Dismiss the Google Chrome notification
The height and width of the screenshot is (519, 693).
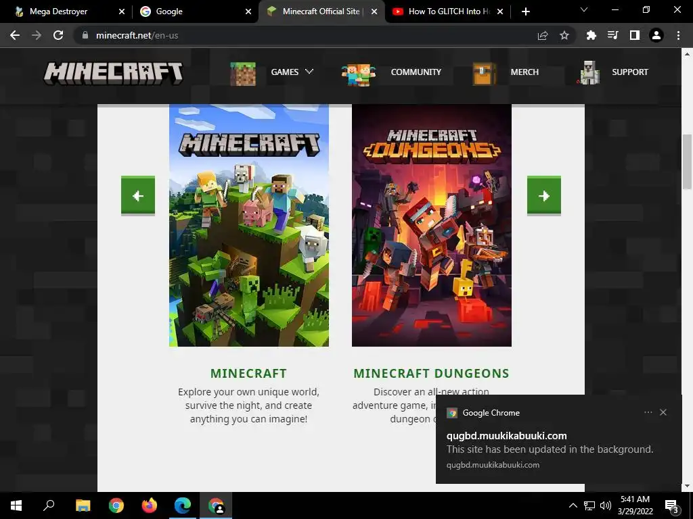(x=663, y=412)
